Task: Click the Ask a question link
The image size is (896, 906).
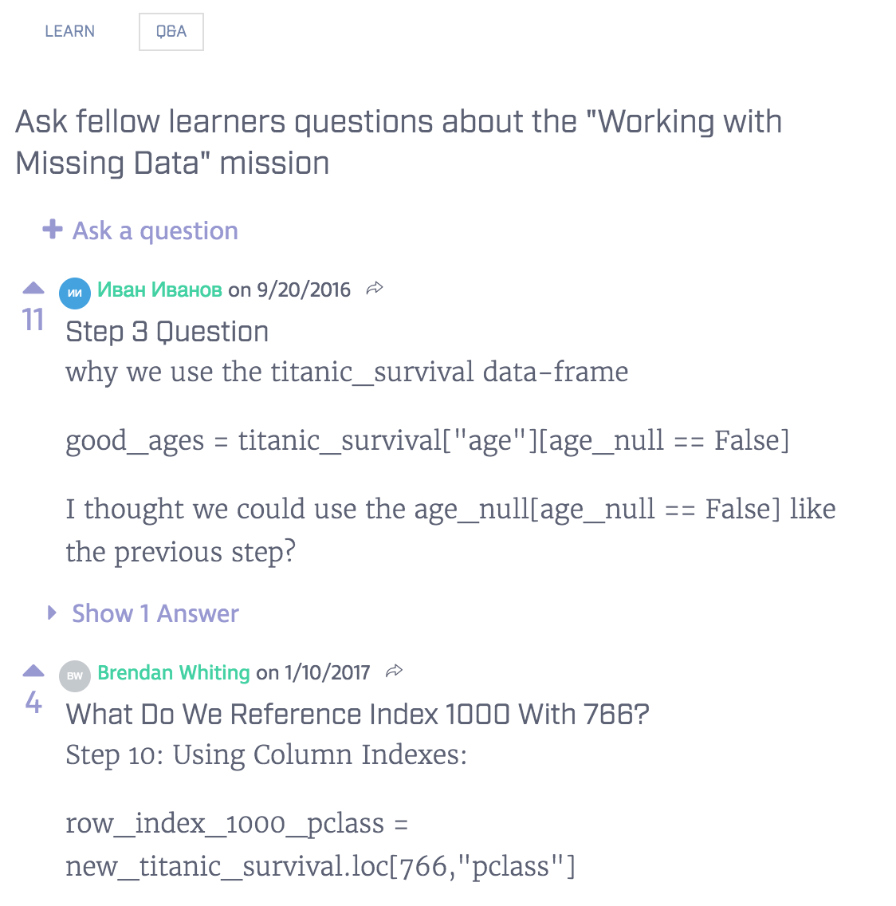Action: [x=155, y=230]
